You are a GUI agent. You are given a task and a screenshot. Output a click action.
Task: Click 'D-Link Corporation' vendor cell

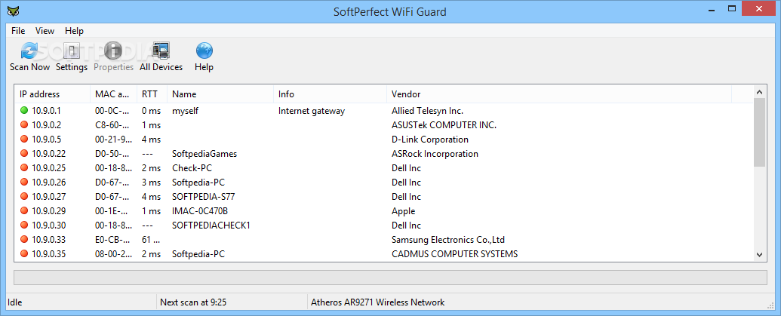[430, 140]
